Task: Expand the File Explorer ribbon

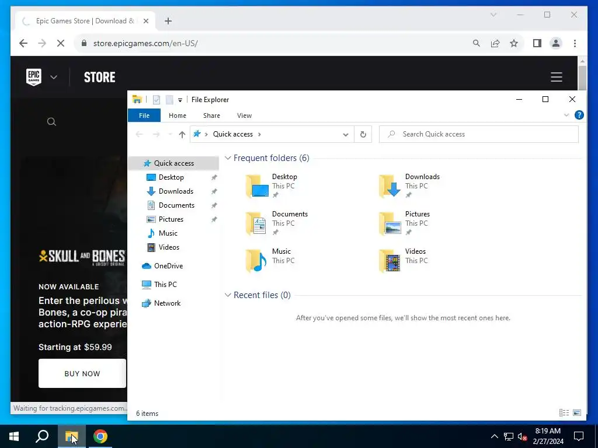Action: tap(566, 115)
